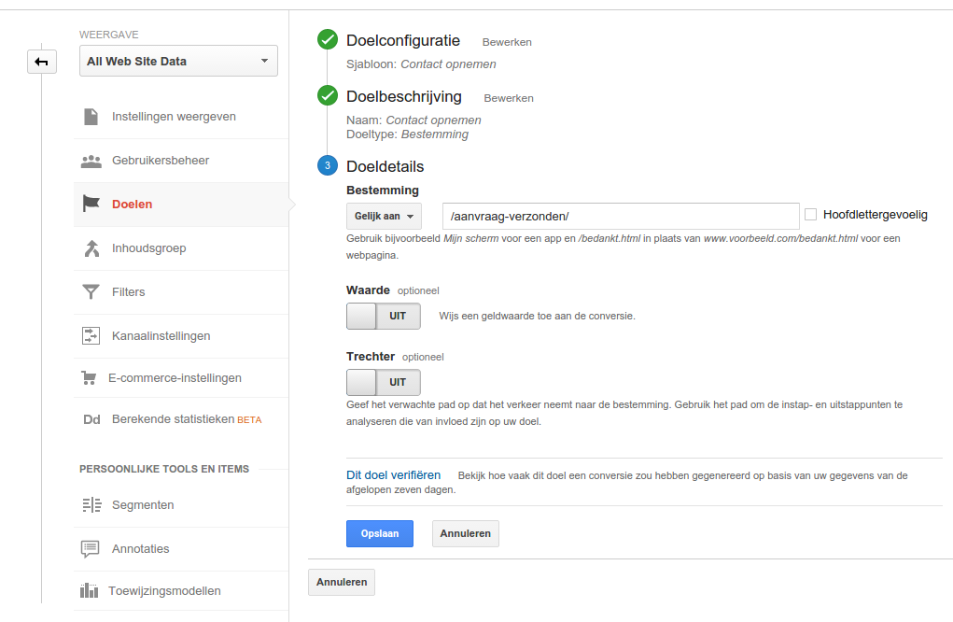
Task: Open Berekende statistieken BETA item
Action: [181, 419]
